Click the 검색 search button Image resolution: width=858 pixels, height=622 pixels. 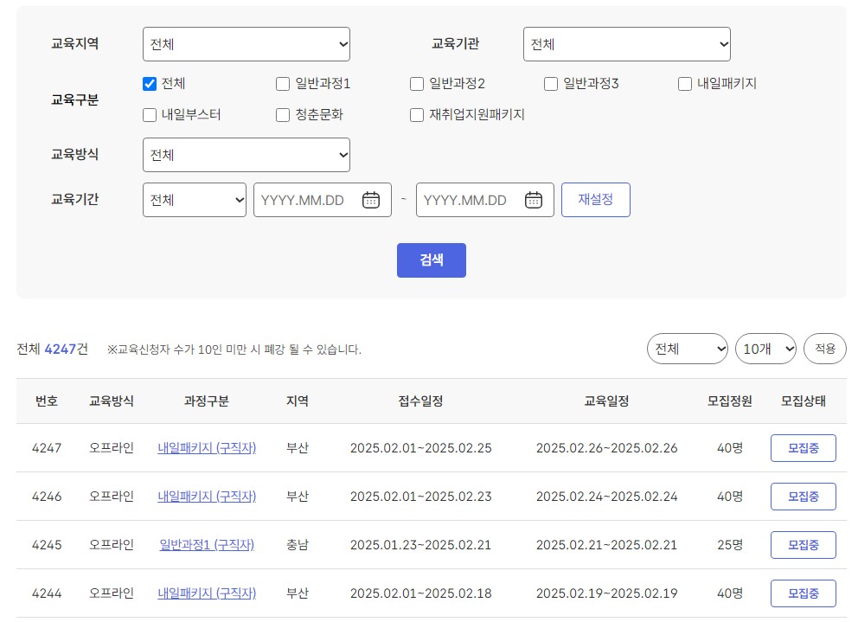click(x=431, y=260)
